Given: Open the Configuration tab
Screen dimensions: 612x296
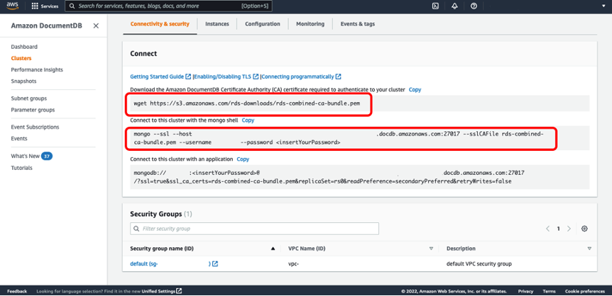Looking at the screenshot, I should 262,24.
